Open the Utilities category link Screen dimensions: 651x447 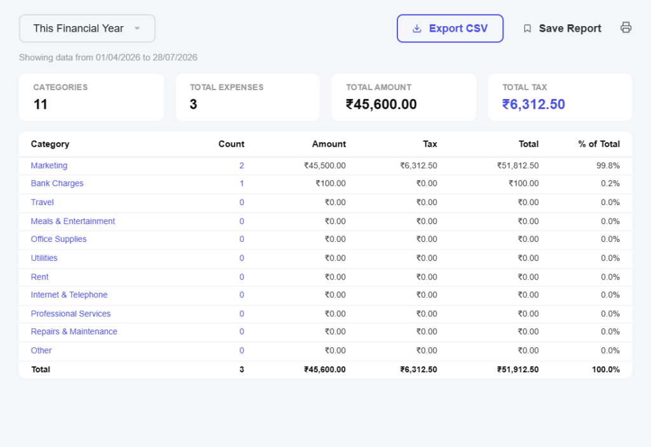[44, 258]
